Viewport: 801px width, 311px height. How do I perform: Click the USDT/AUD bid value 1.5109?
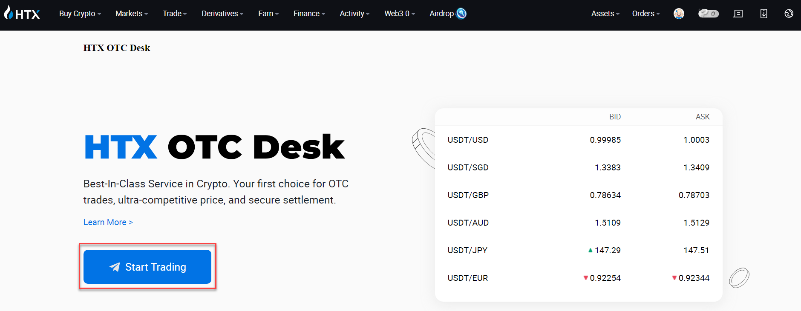tap(608, 223)
